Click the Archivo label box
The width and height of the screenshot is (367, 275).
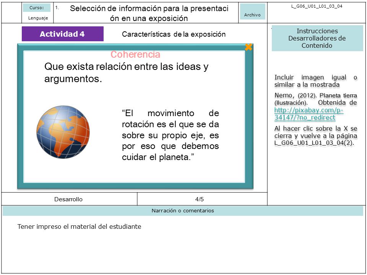click(252, 11)
